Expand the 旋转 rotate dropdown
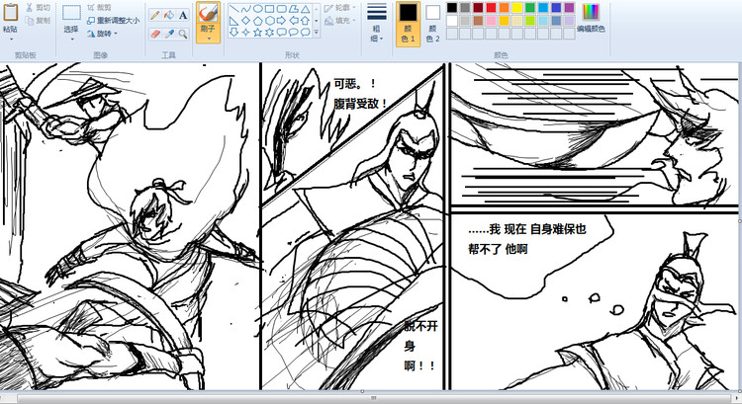The width and height of the screenshot is (742, 404). click(104, 33)
